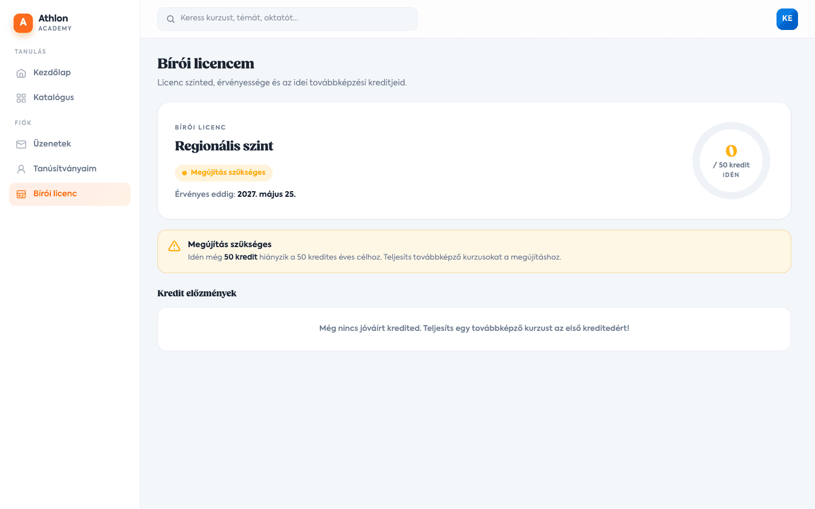Image resolution: width=815 pixels, height=509 pixels.
Task: Click the Üzenetek envelope icon
Action: [x=22, y=144]
